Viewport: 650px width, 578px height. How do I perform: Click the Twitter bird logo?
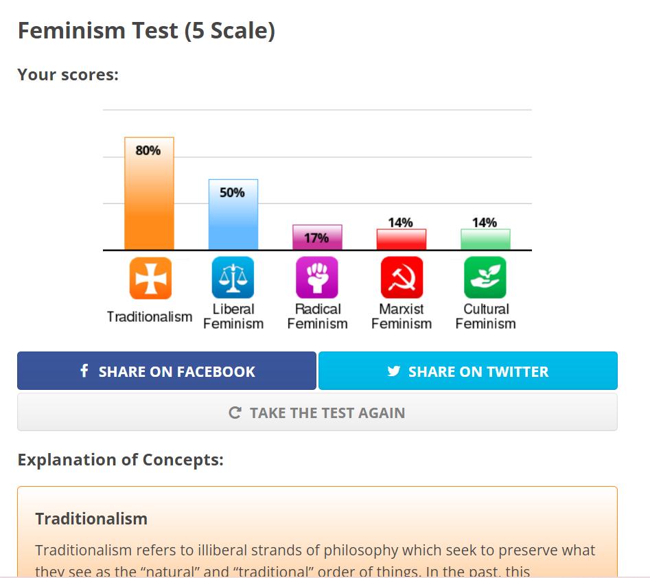(x=393, y=371)
